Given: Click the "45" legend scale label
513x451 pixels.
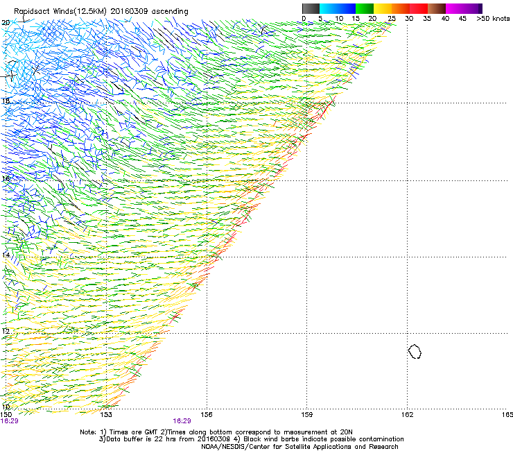Looking at the screenshot, I should coord(462,19).
